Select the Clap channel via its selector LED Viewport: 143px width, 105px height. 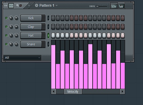click(x=48, y=27)
